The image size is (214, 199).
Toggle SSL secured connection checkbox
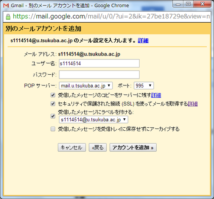[53, 104]
